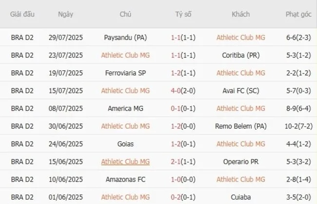Open the 4-0 score against Avai FC

pos(178,91)
